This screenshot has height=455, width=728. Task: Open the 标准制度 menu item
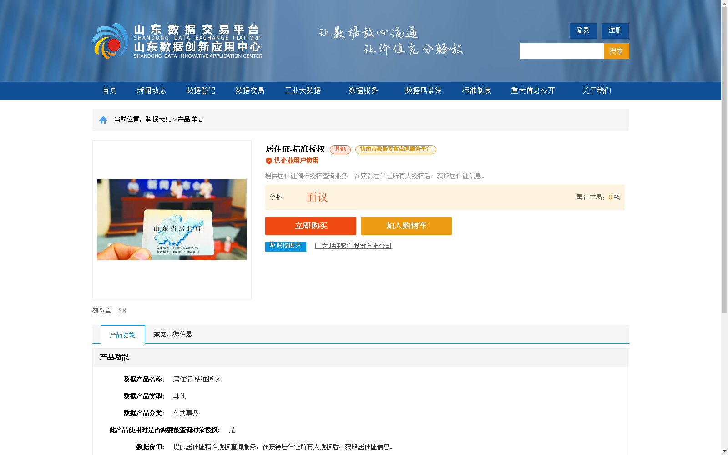477,91
